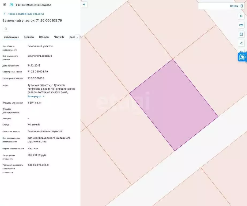Select the ruler measurement tool
Screen dimensions: 247x206
(x=241, y=25)
